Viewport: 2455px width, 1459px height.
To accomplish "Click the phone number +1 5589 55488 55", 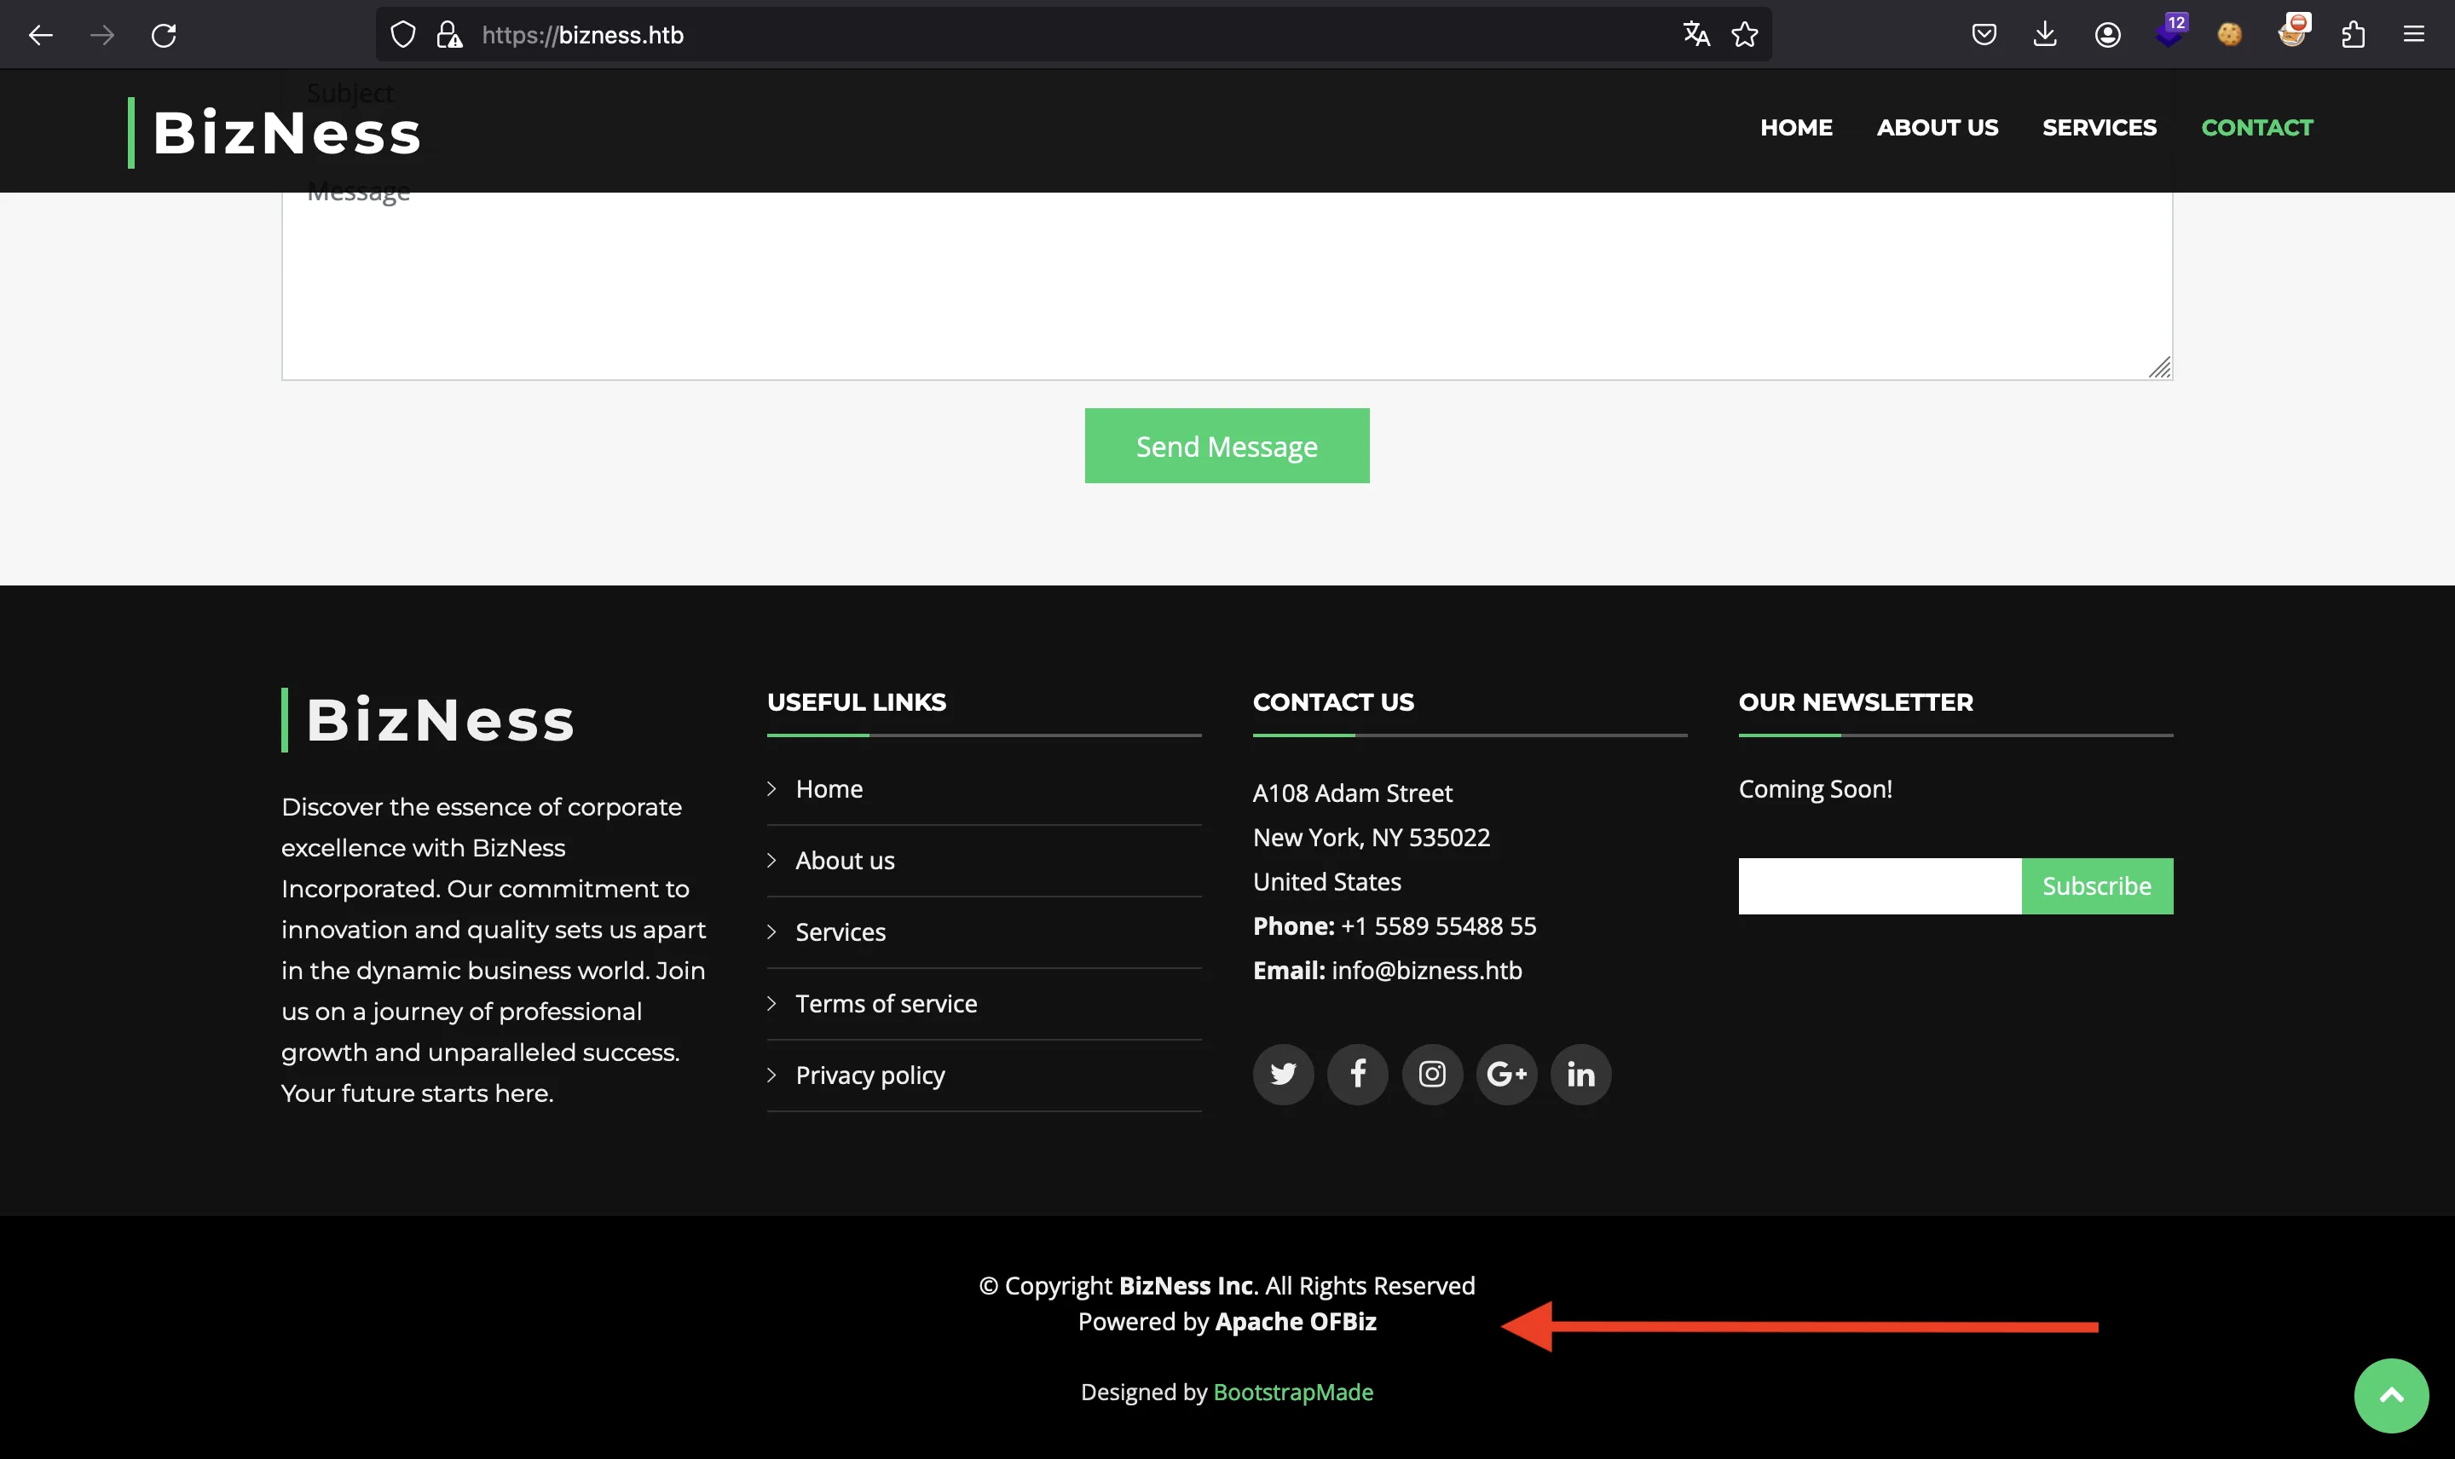I will (1438, 926).
